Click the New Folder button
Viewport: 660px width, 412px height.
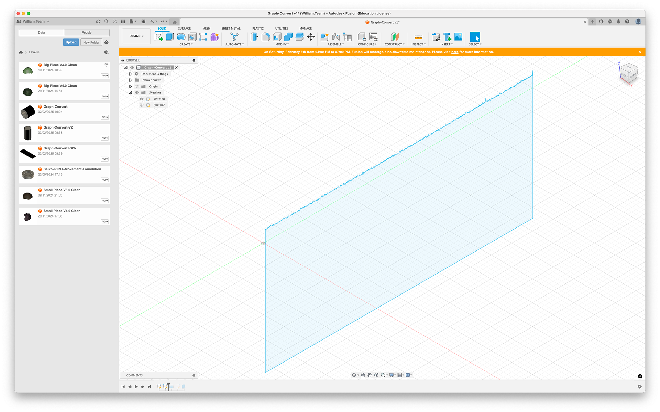[91, 42]
